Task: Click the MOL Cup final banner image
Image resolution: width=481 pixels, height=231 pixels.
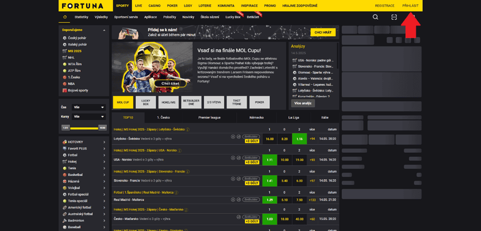Action: [x=152, y=67]
